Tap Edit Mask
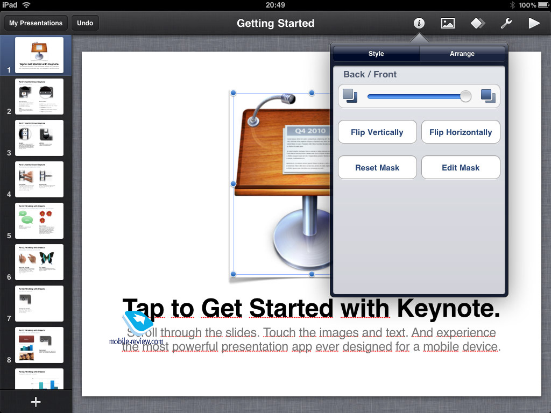 [x=461, y=168]
